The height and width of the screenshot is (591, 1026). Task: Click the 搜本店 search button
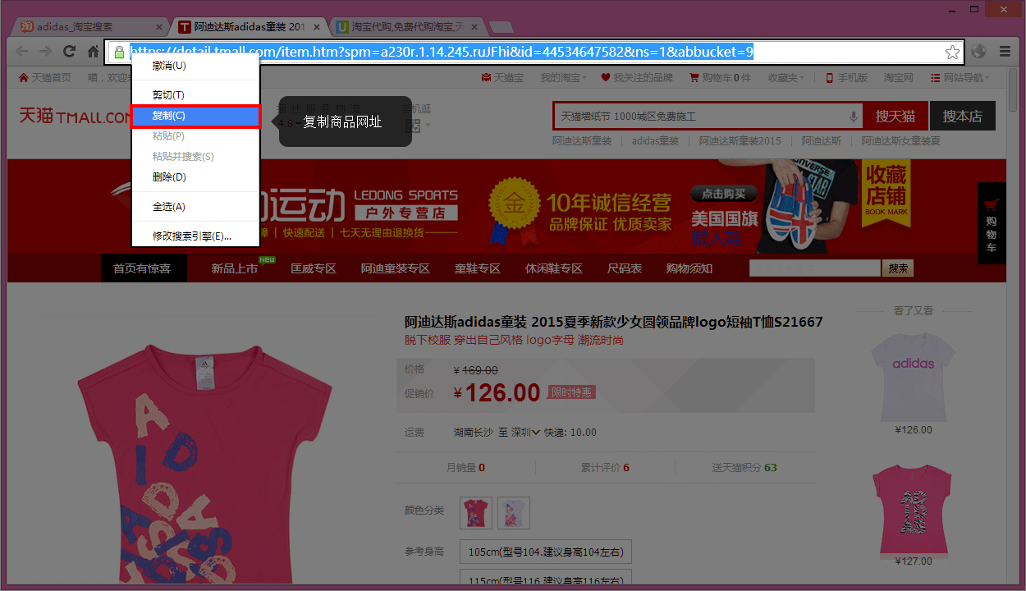(962, 117)
